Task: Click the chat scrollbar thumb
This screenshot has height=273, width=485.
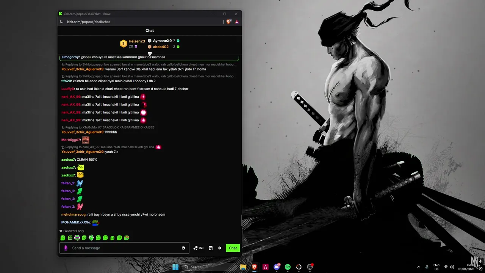Action: [x=241, y=220]
